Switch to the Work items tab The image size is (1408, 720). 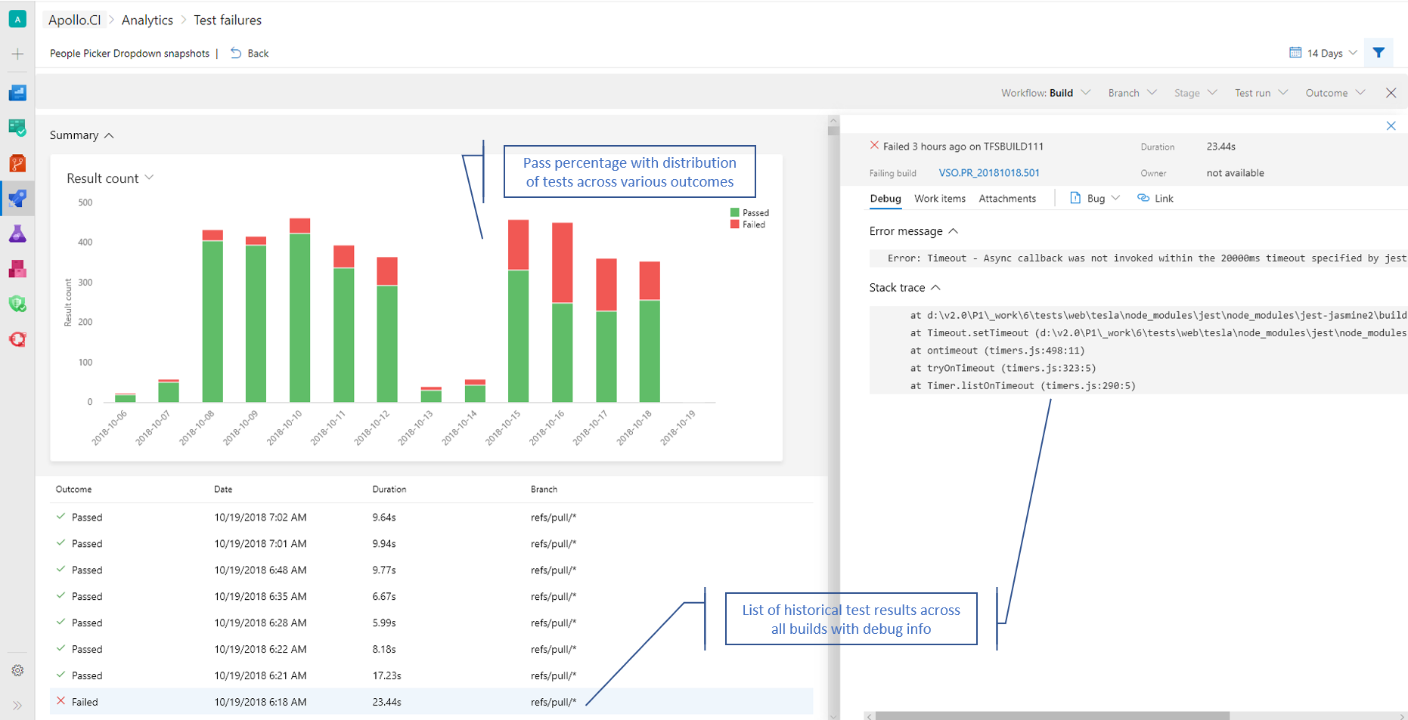point(939,199)
